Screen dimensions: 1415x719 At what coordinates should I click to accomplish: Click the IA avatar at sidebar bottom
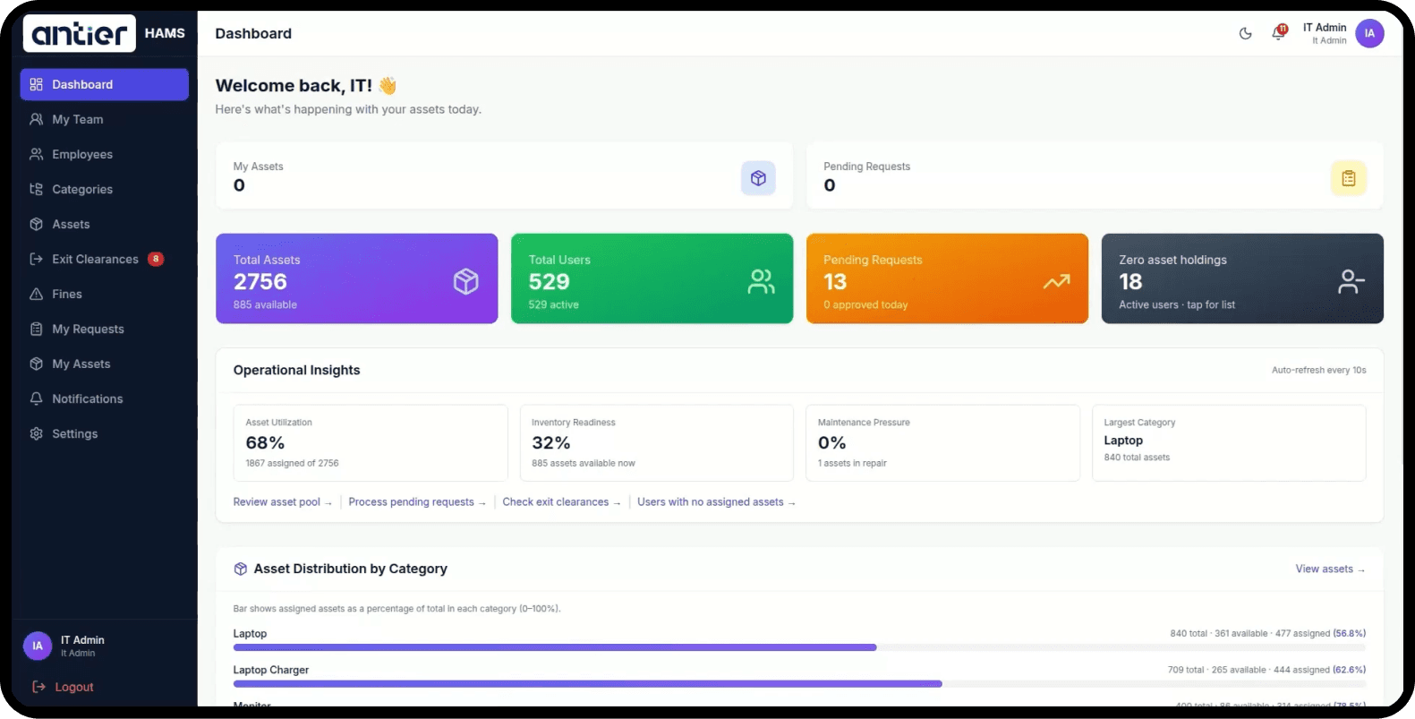pos(38,646)
